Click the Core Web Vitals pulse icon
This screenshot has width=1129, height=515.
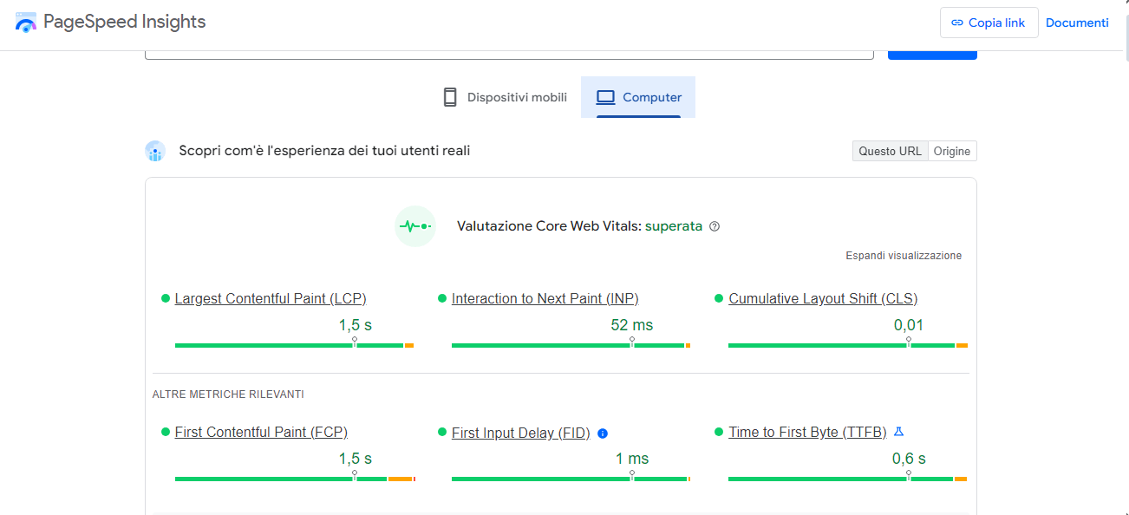(x=415, y=226)
